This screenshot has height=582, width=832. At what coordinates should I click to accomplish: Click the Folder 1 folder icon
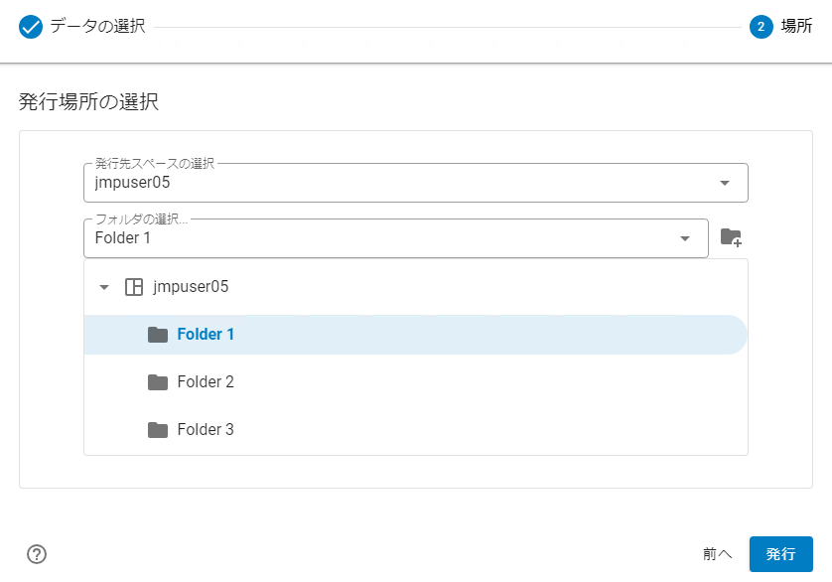pos(158,335)
